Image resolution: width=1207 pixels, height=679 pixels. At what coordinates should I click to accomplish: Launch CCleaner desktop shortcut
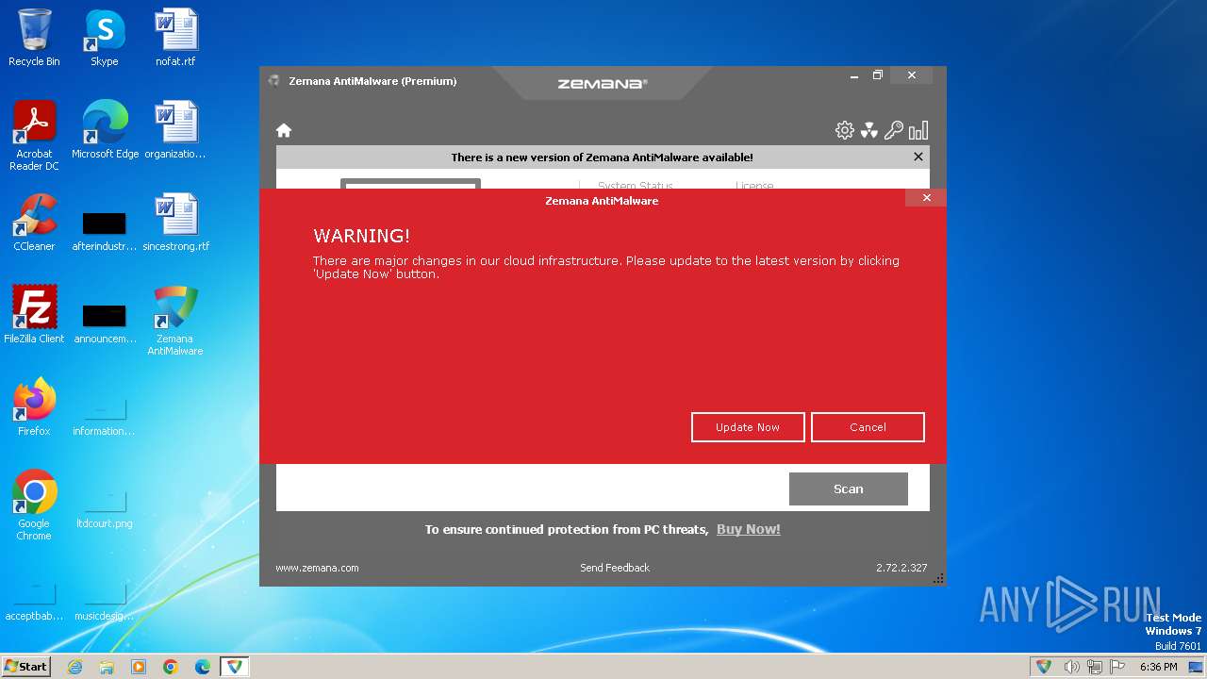[x=34, y=223]
